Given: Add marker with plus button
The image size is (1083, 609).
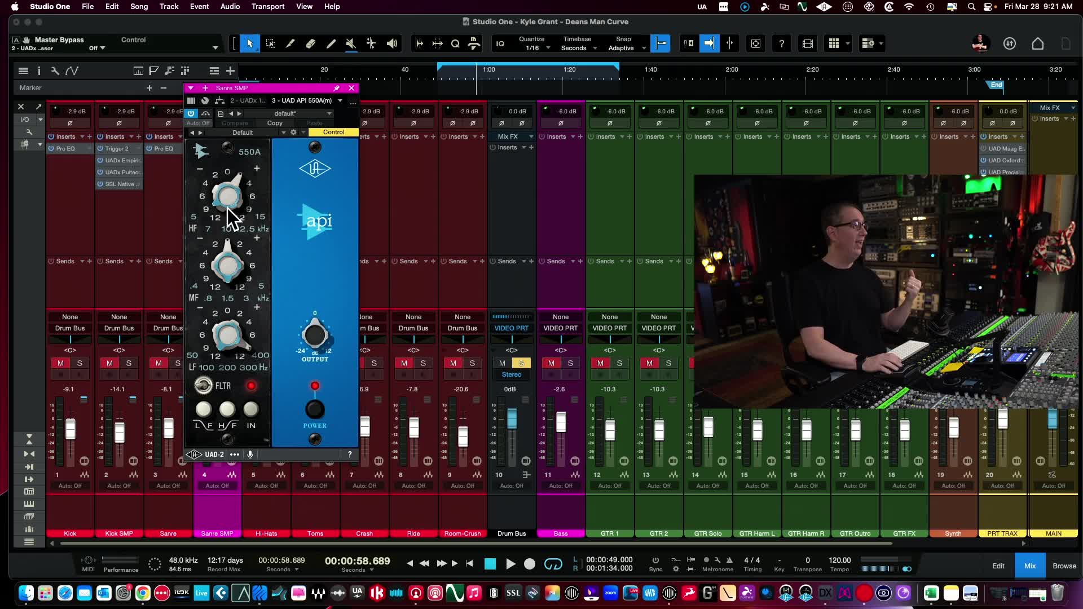Looking at the screenshot, I should coord(149,88).
